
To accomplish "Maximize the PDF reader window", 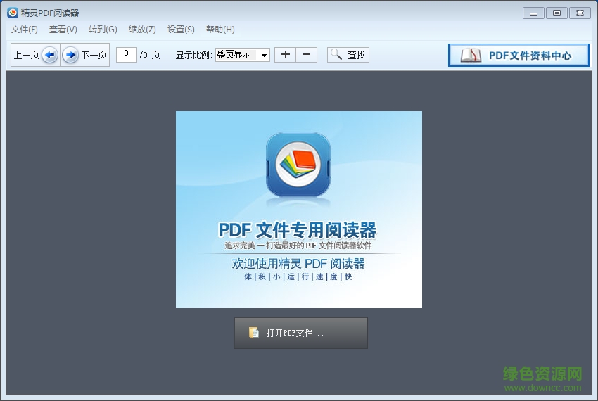I will (556, 13).
